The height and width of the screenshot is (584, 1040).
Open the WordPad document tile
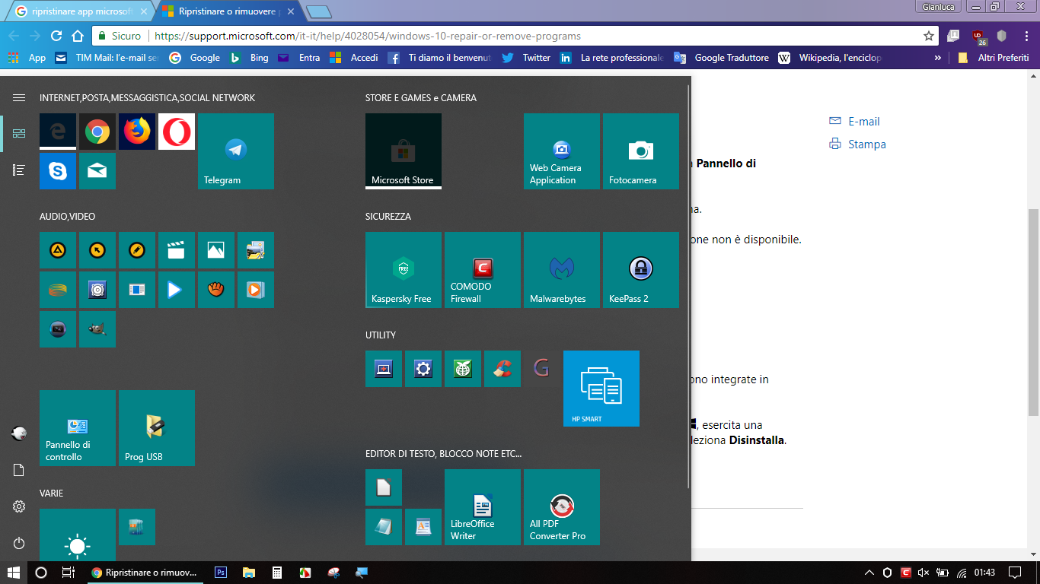tap(423, 527)
